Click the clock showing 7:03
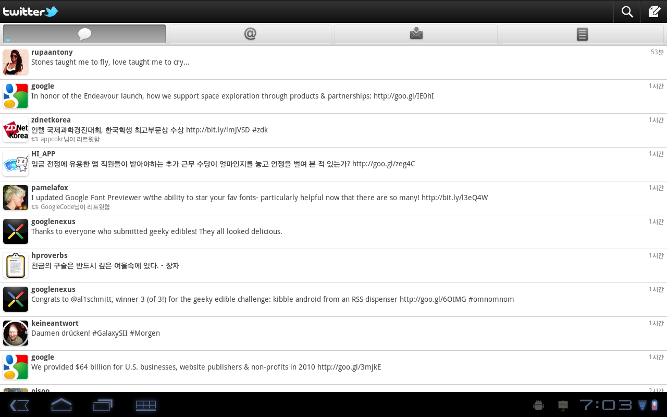667x417 pixels. 606,405
